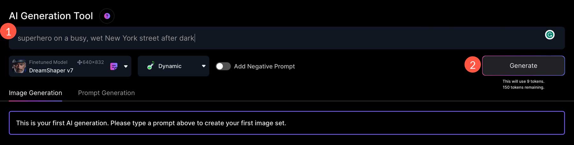This screenshot has height=145, width=574.
Task: Open the Prompt Generation tab
Action: point(106,93)
